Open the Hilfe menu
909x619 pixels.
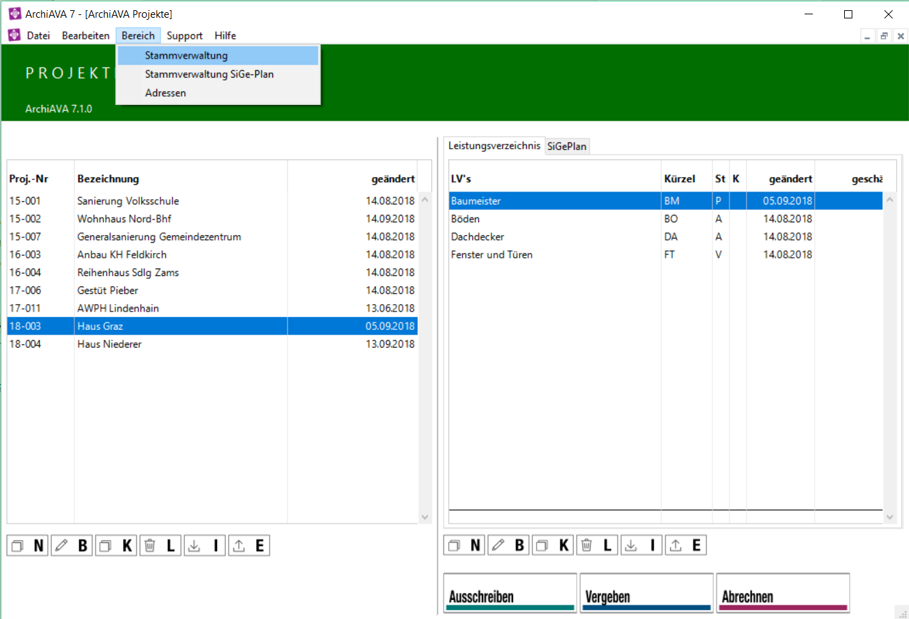pos(225,35)
